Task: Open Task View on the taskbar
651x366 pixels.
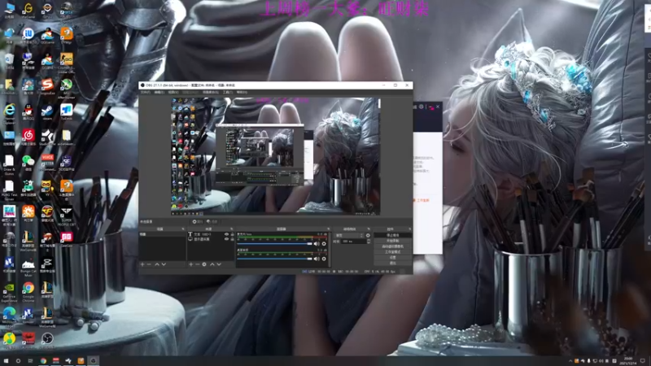Action: pos(30,361)
